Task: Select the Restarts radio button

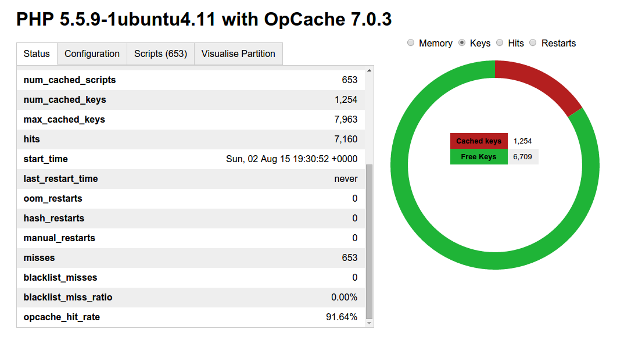Action: tap(533, 42)
